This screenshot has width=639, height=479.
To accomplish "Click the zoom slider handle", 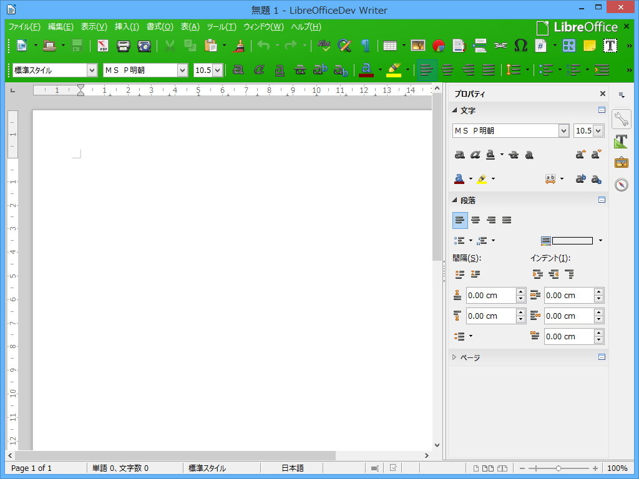I will (x=559, y=468).
